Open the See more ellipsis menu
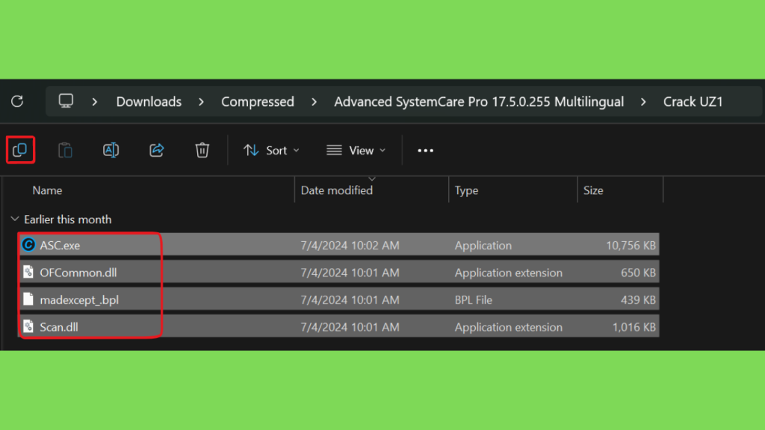The image size is (765, 430). (x=425, y=151)
